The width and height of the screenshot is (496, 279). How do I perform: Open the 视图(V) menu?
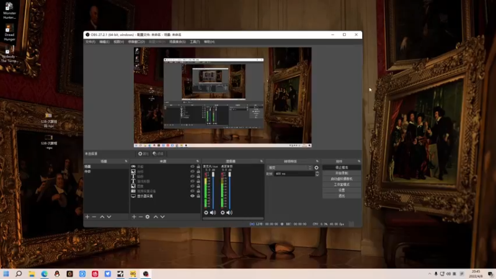pos(118,42)
